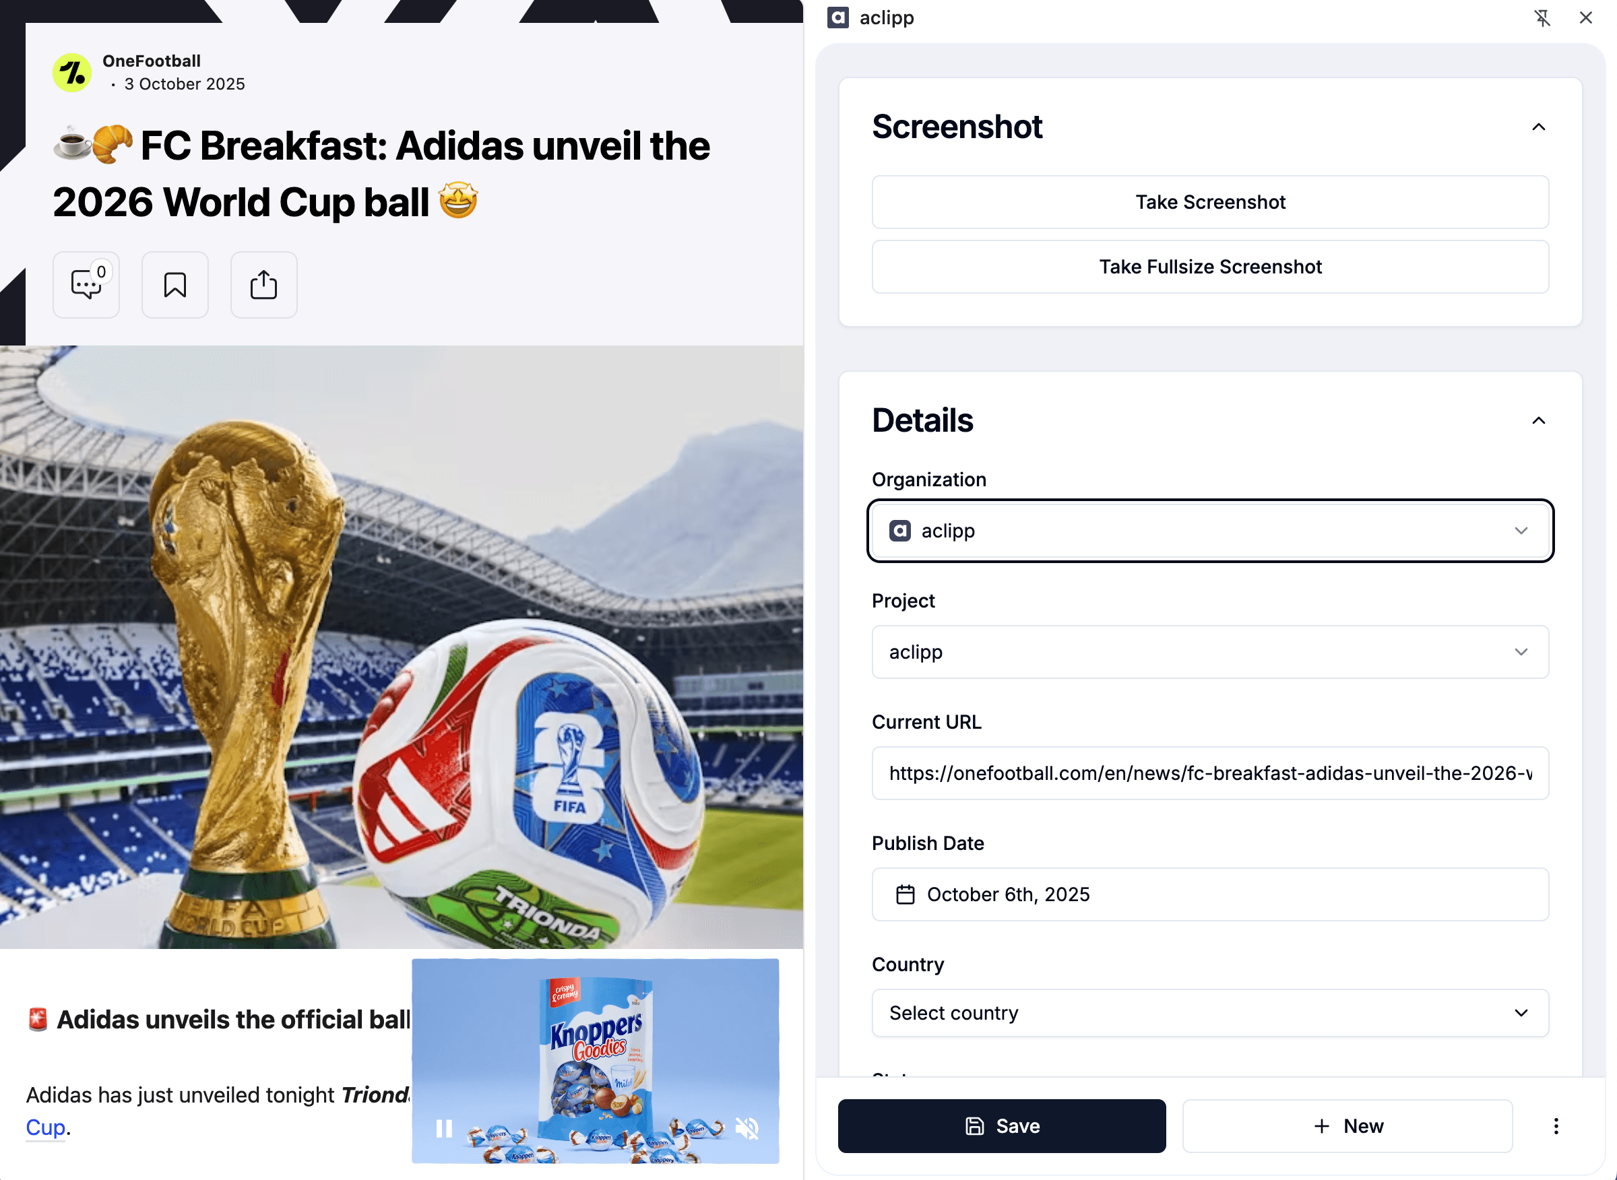Click the Take Screenshot button
Screen dimensions: 1617x1180
coord(1209,202)
